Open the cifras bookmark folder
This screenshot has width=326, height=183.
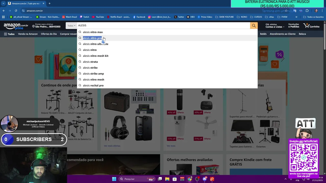[269, 17]
